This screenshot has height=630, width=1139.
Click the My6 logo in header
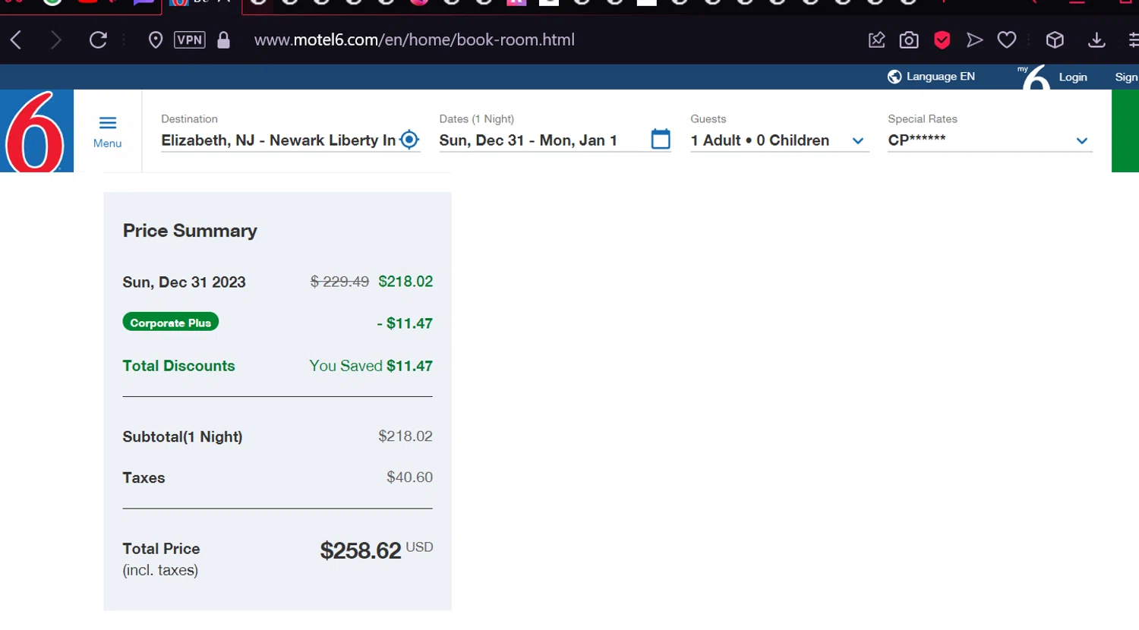pos(1034,77)
